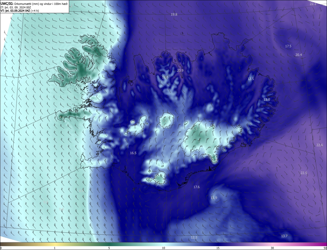Click the color scale tick labeled 15
The height and width of the screenshot is (250, 327).
[x=218, y=248]
